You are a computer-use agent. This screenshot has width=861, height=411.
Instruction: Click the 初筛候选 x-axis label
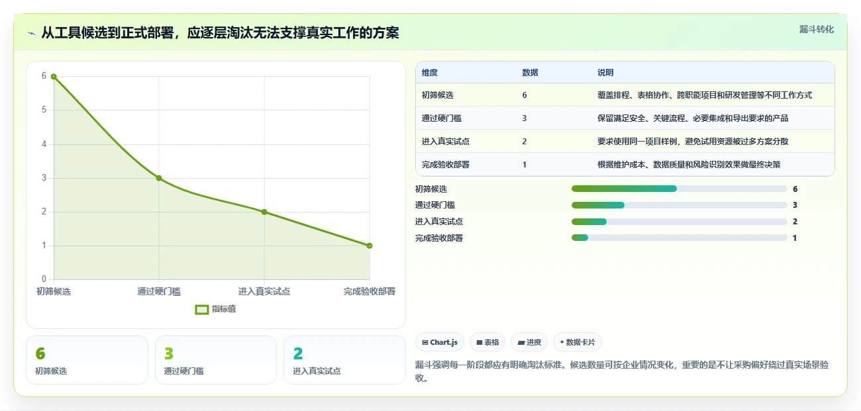tap(54, 291)
